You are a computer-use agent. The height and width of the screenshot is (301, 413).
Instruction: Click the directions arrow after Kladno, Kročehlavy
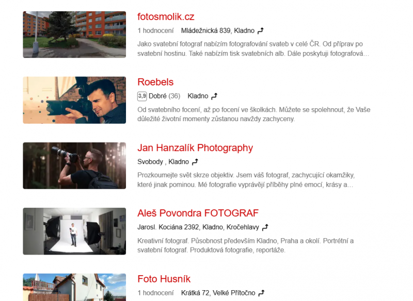coord(265,227)
